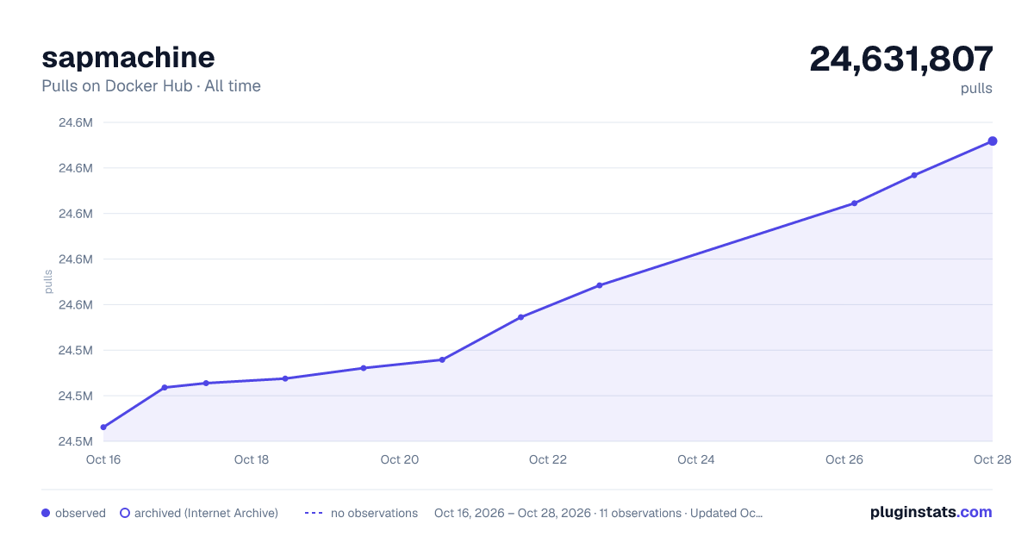Click the hollow archived legend circle
The width and height of the screenshot is (1034, 543).
[125, 513]
